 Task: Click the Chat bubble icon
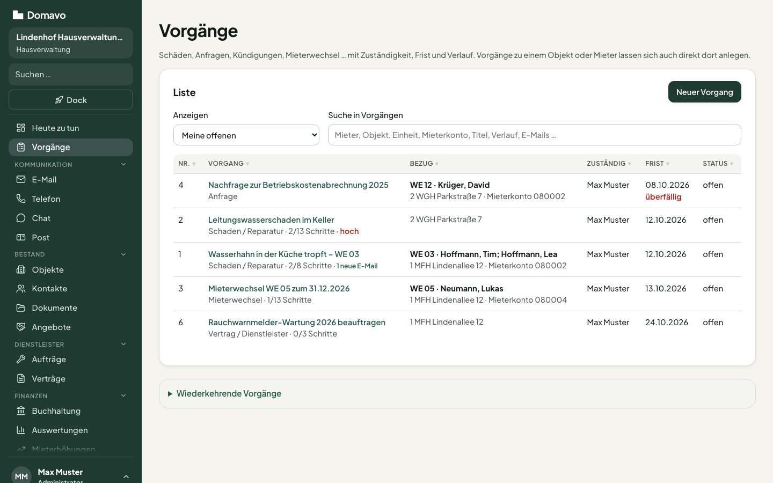21,218
